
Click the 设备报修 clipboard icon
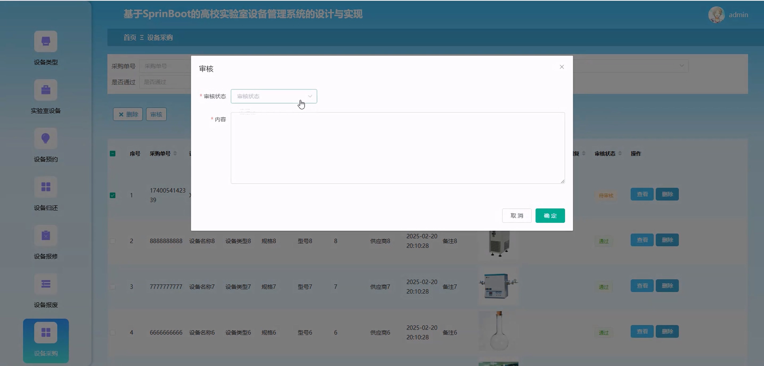coord(45,235)
